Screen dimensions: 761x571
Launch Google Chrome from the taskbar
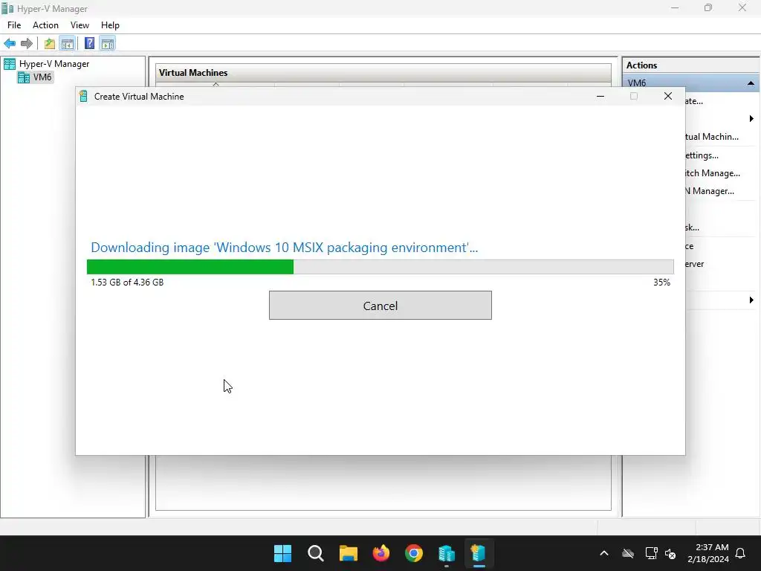tap(413, 553)
